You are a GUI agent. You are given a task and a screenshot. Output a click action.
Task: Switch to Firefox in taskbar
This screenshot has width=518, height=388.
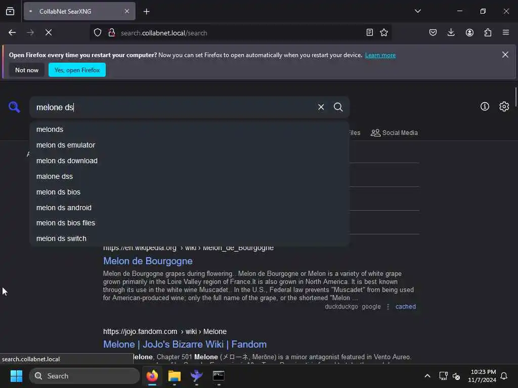point(152,376)
